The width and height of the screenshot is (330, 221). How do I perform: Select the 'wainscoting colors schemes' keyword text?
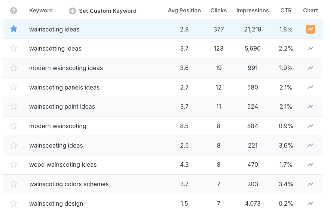pos(69,184)
